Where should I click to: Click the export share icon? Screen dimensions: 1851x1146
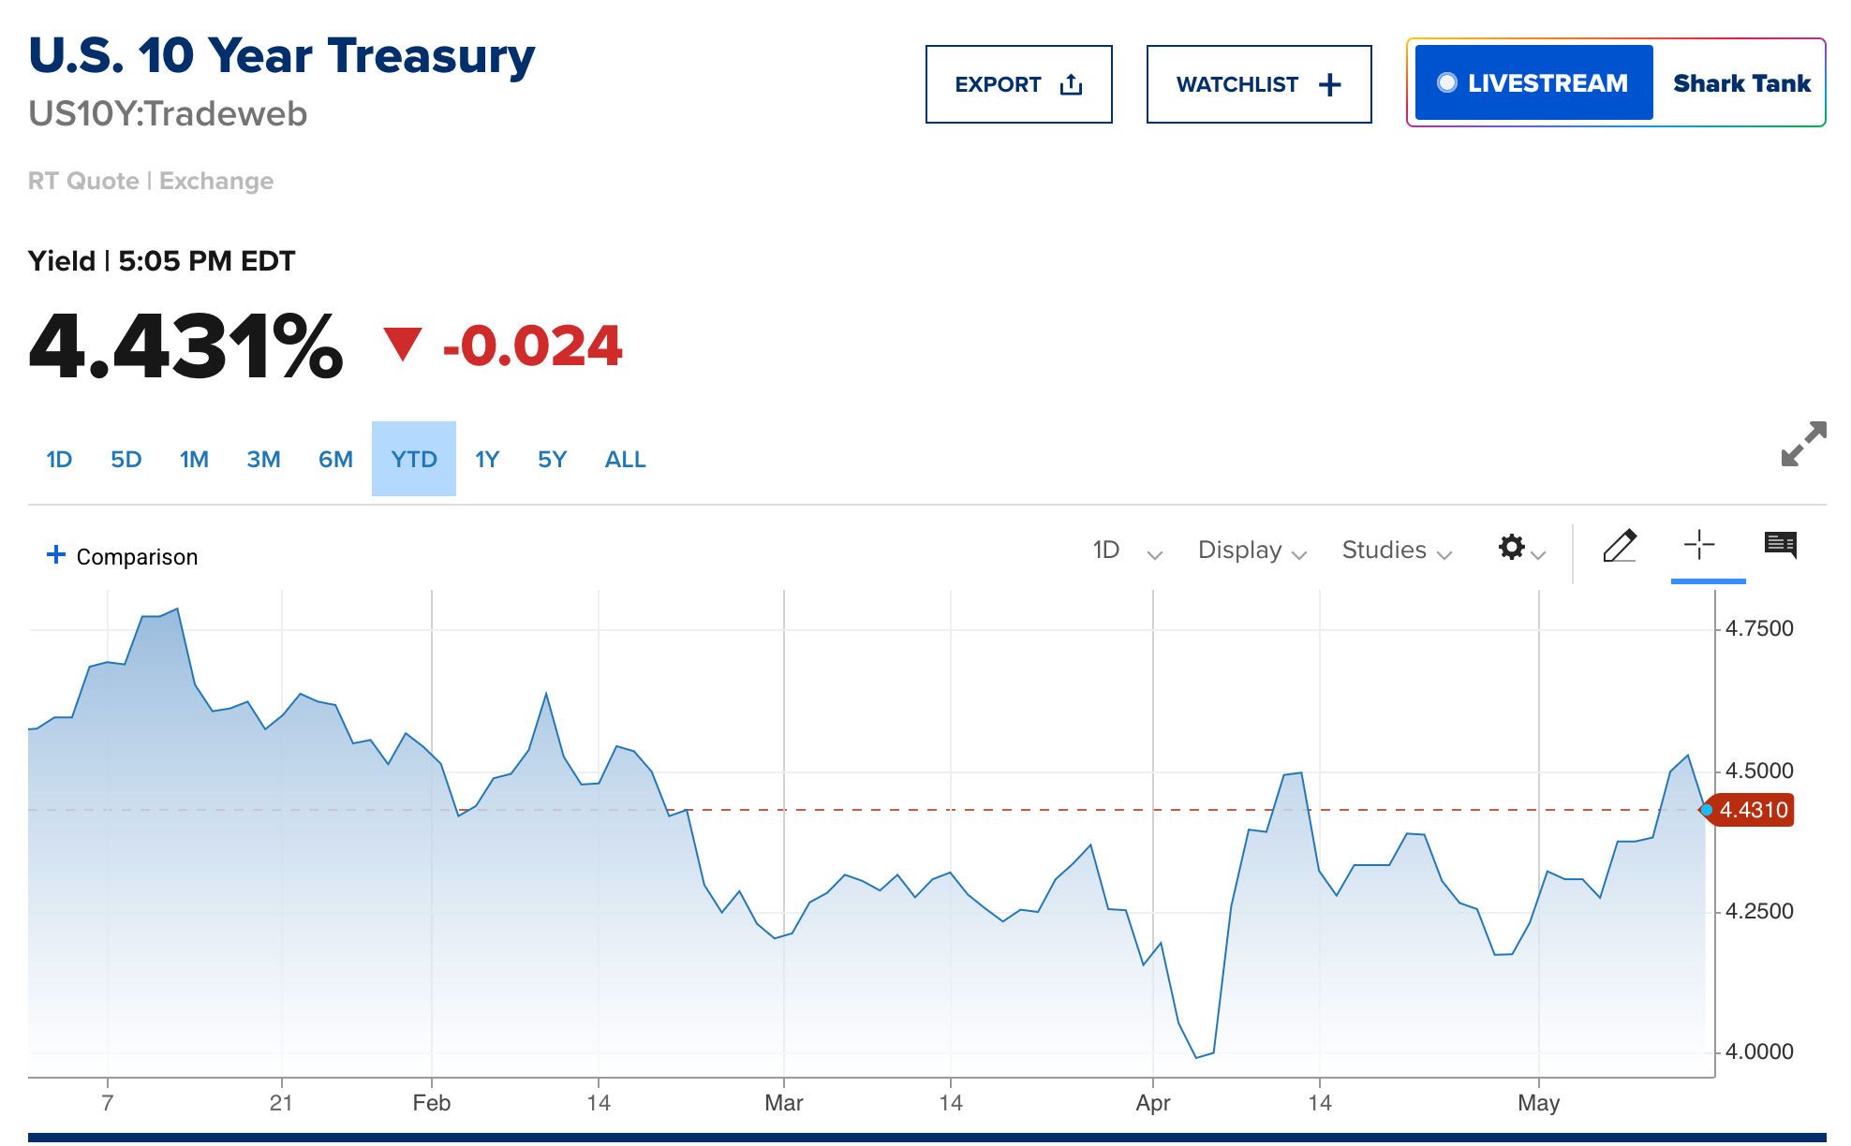tap(1071, 85)
